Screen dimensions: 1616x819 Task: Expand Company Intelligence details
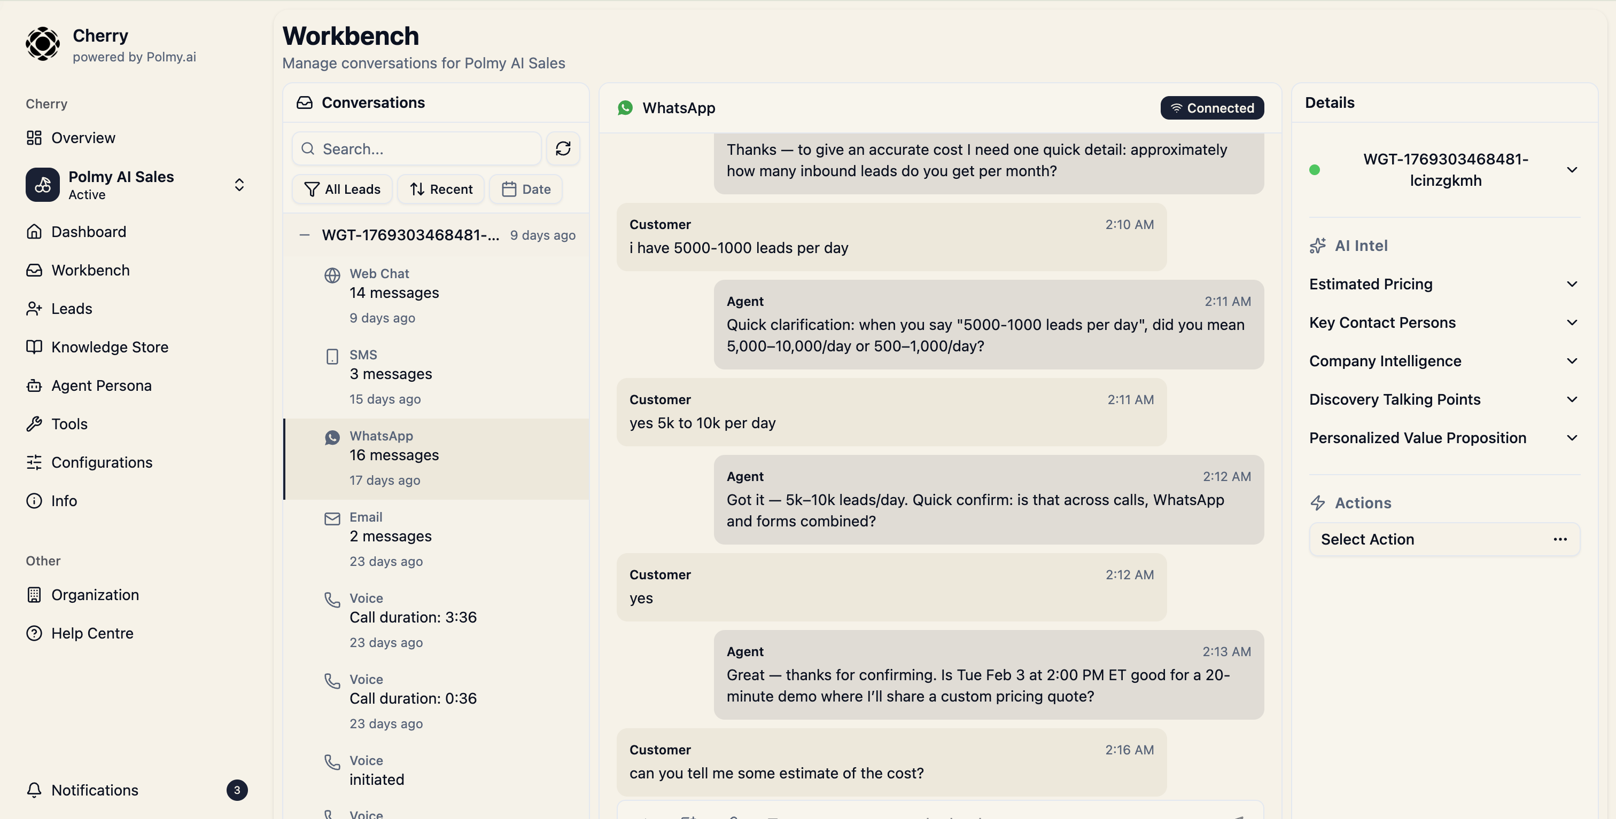(x=1572, y=361)
